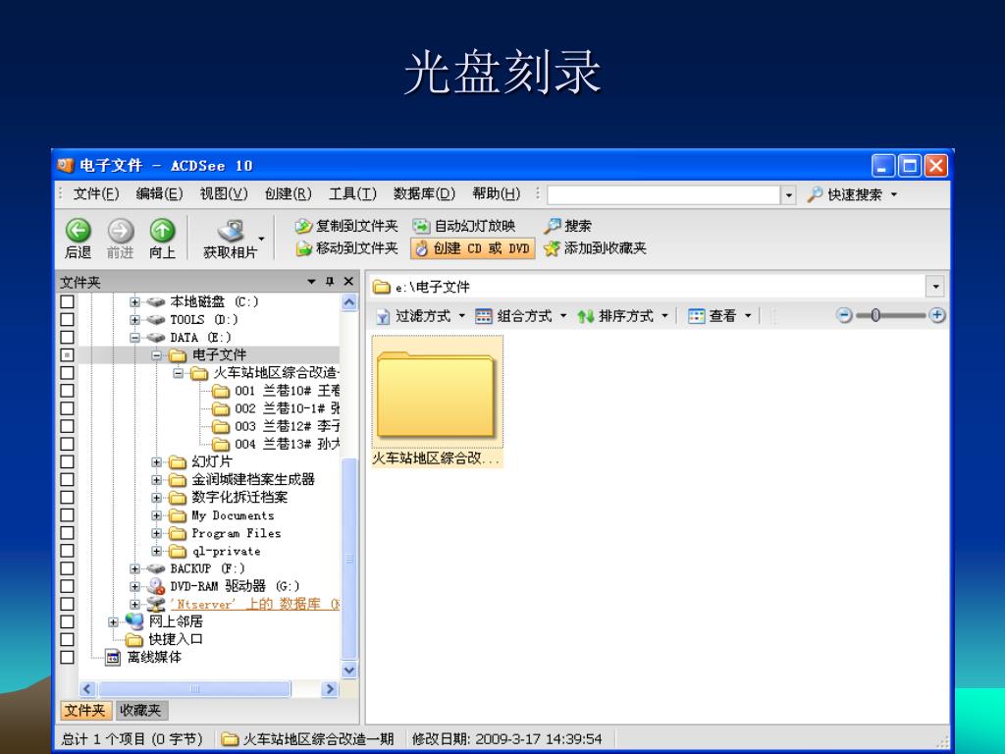This screenshot has width=1005, height=754.
Task: Tick the checkbox beside BACKUP (F:)
Action: pos(68,568)
